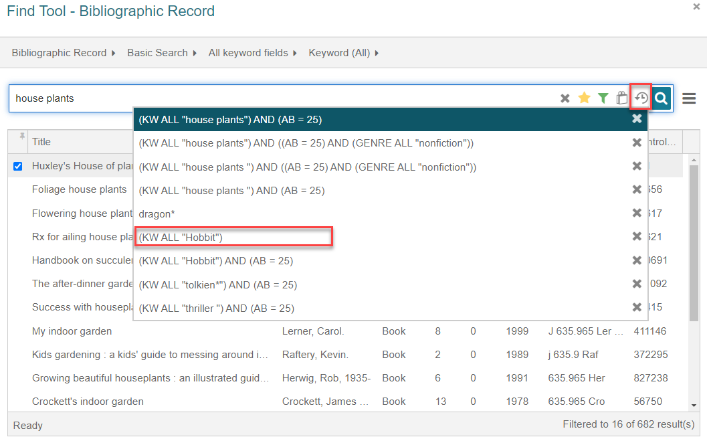Screen dimensions: 707x439
Task: Click the search input field containing house plants
Action: click(x=284, y=98)
